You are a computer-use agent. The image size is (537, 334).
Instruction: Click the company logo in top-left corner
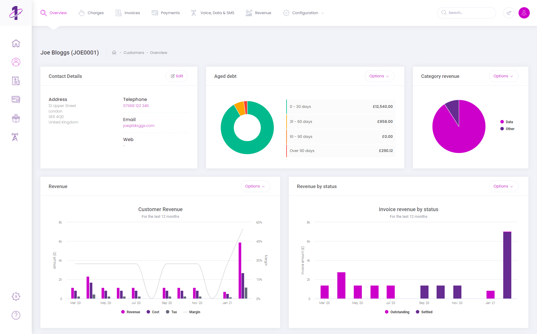coord(16,13)
